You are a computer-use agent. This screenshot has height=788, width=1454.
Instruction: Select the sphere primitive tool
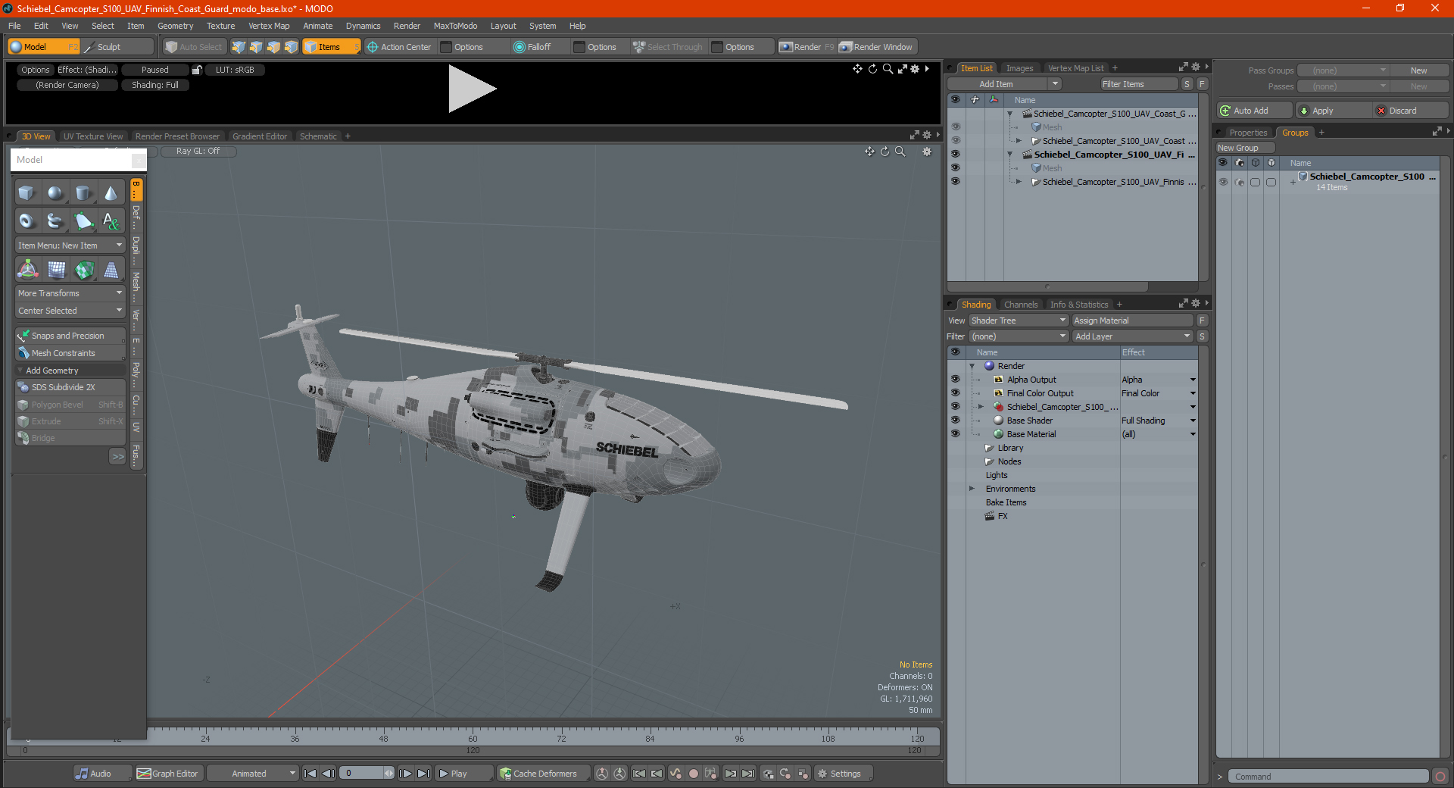click(x=55, y=193)
